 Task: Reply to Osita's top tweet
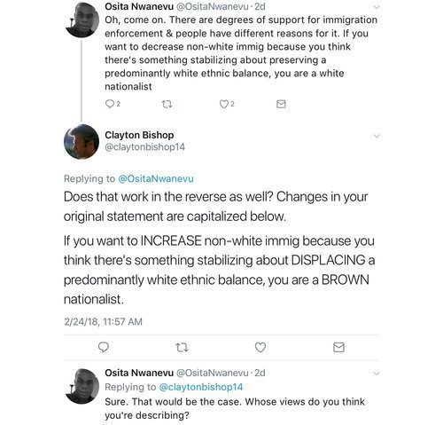pos(110,104)
